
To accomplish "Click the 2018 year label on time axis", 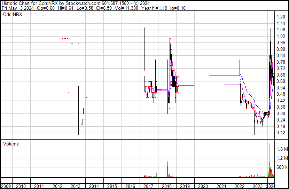I will [x=167, y=186].
